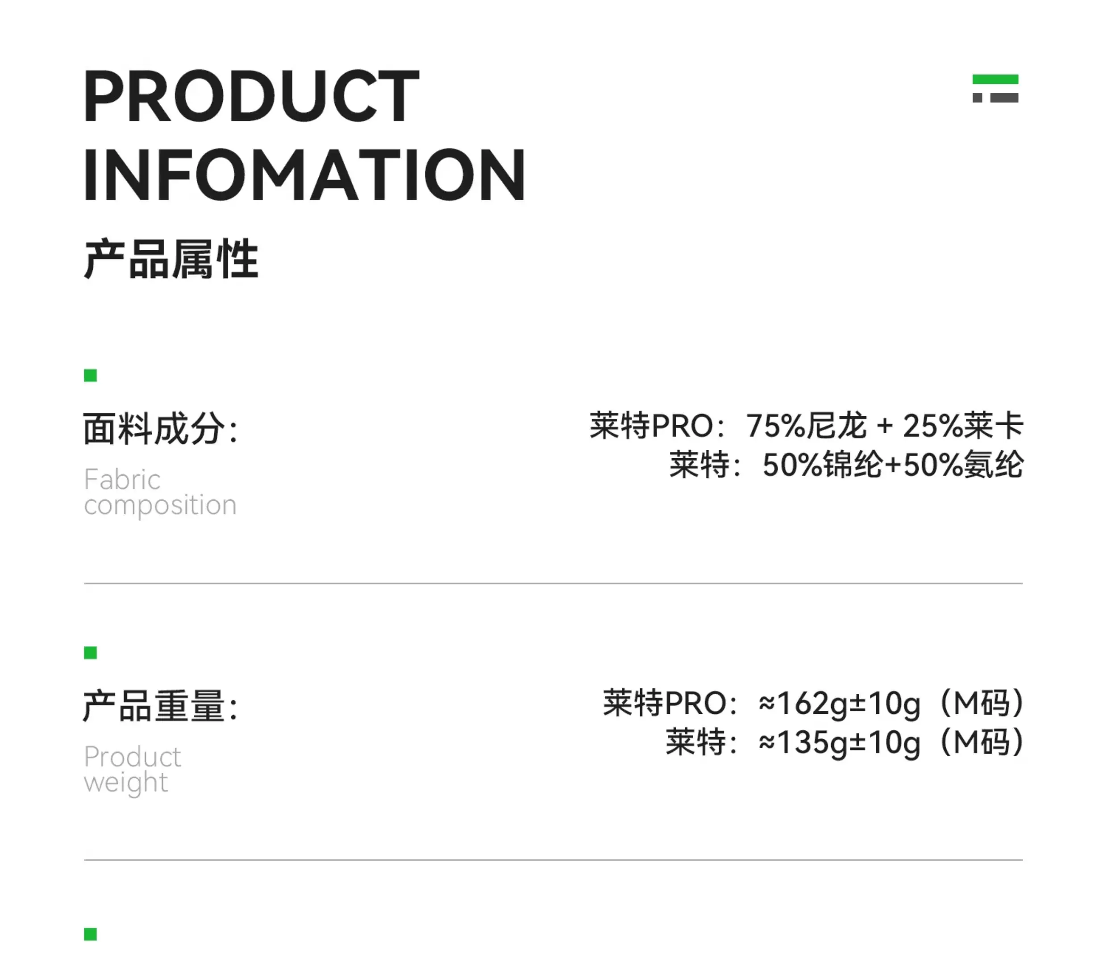The height and width of the screenshot is (953, 1107).
Task: Click the divider line below Fabric composition
Action: pos(553,584)
